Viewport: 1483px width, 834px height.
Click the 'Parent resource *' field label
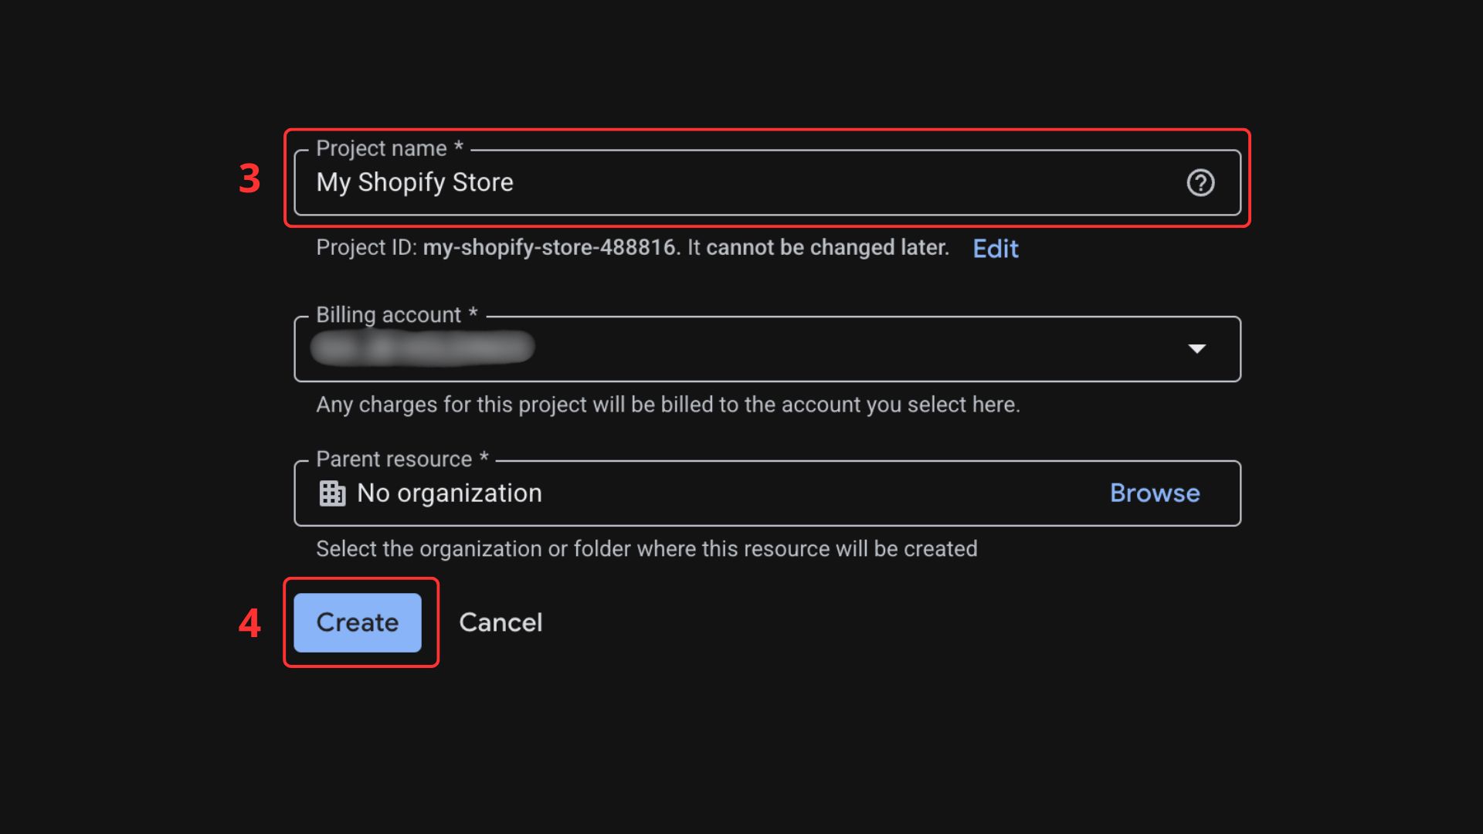coord(402,459)
